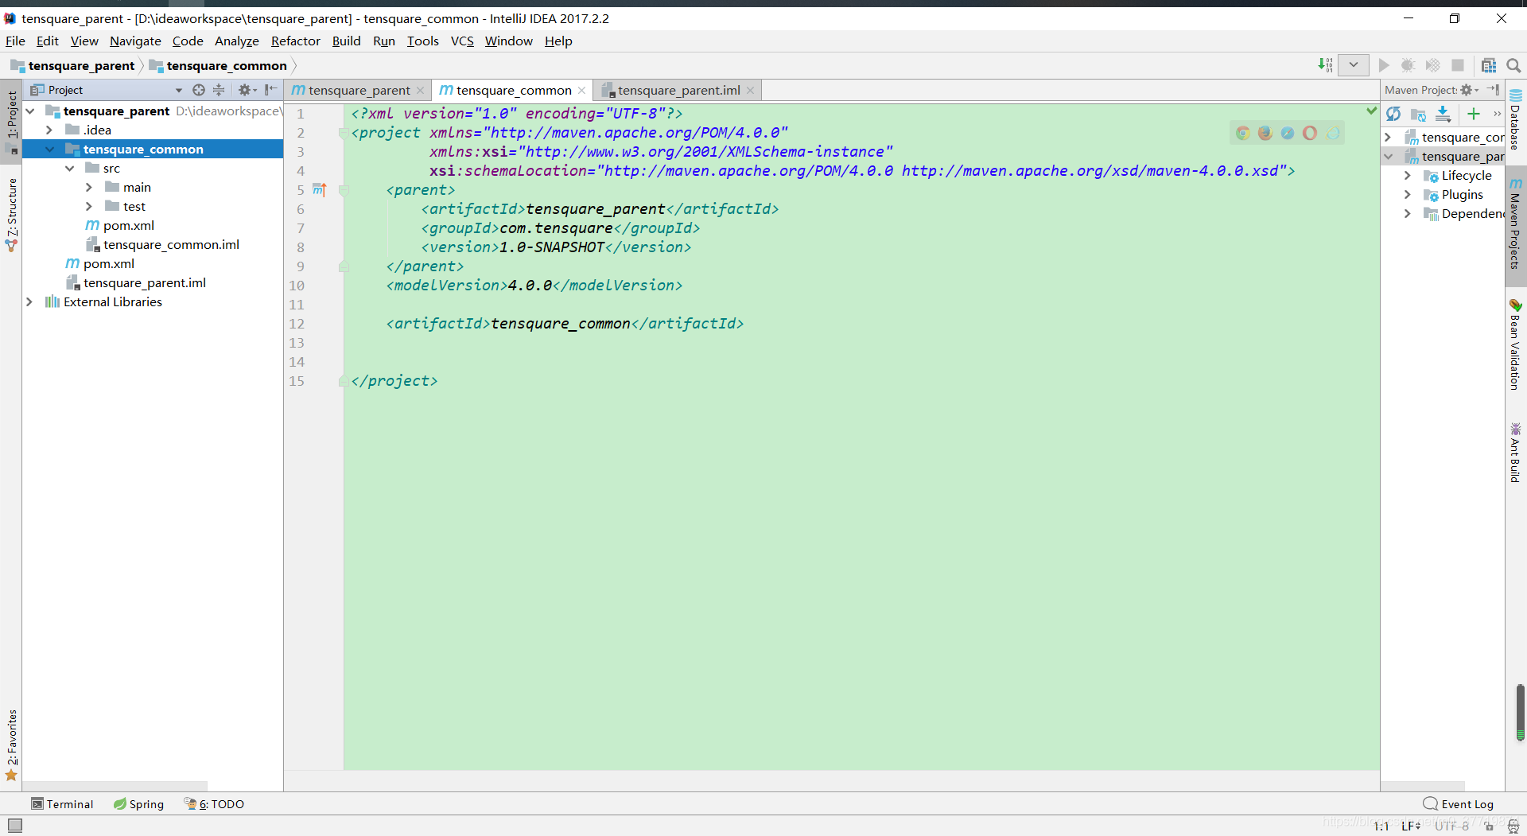The width and height of the screenshot is (1527, 836).
Task: Expand External Libraries node
Action: click(x=29, y=301)
